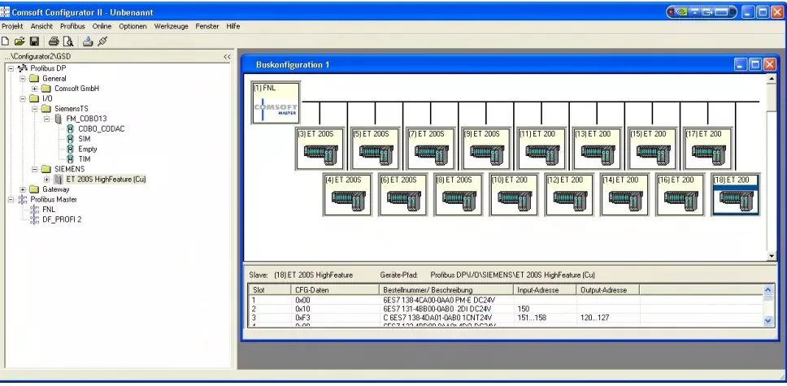Select slave (11) ET 200 in the bus
The height and width of the screenshot is (386, 787).
point(541,149)
